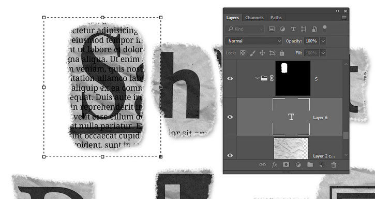Filter layers by adjustment layer icon
Screen dimensions: 375x199
tap(282, 29)
